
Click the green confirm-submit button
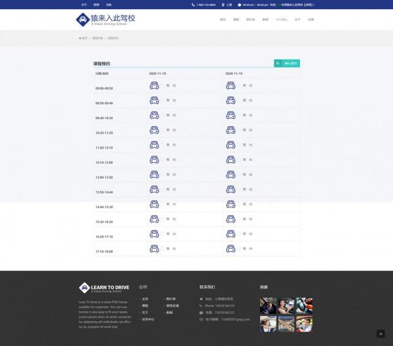(287, 63)
